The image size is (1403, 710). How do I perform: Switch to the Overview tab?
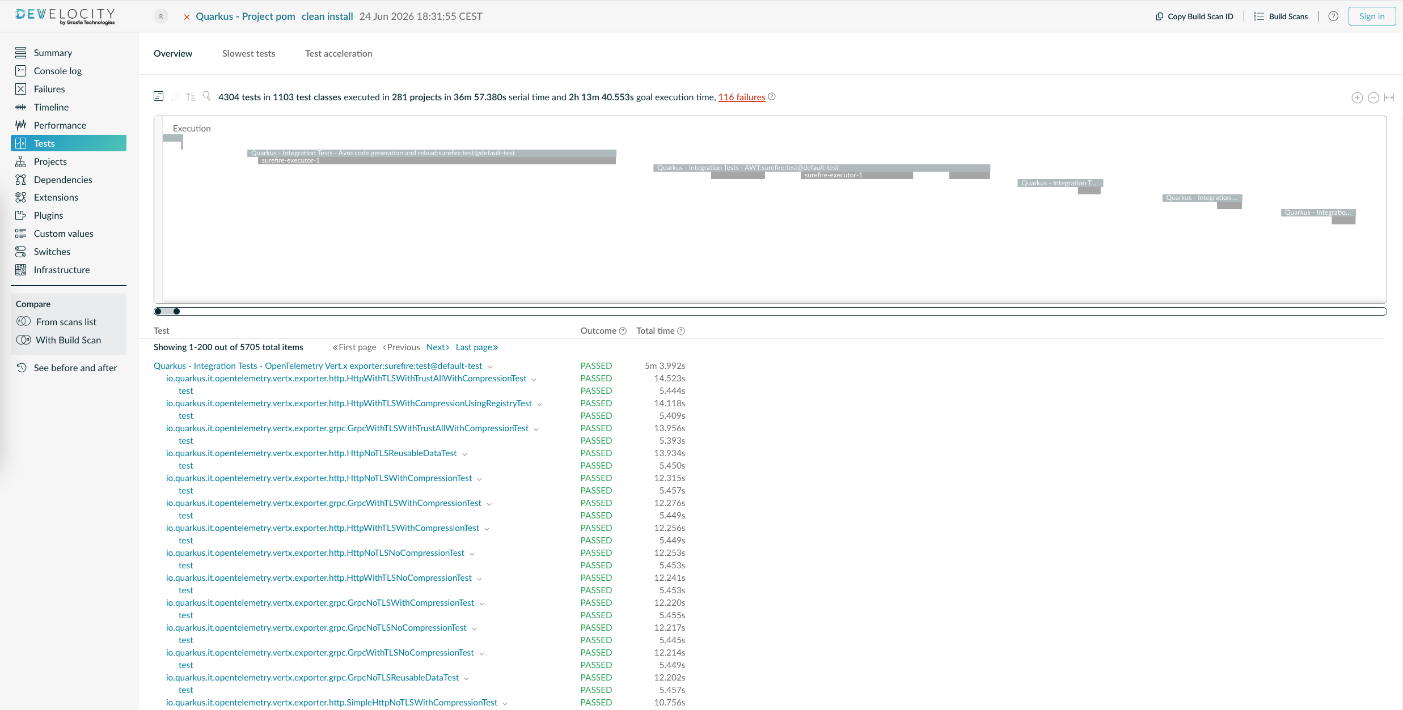(173, 53)
